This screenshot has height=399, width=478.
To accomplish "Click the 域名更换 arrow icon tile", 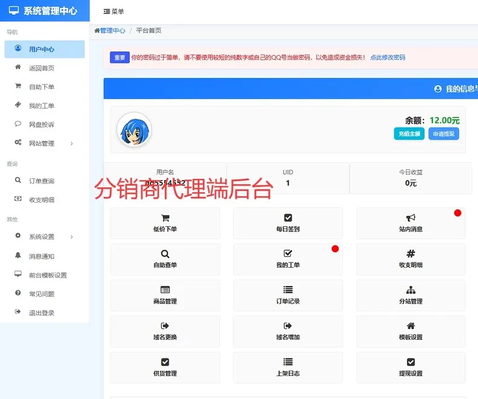I will coord(165,326).
